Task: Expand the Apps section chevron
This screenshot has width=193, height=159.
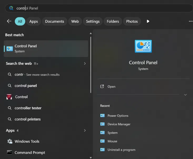Action: [85, 130]
